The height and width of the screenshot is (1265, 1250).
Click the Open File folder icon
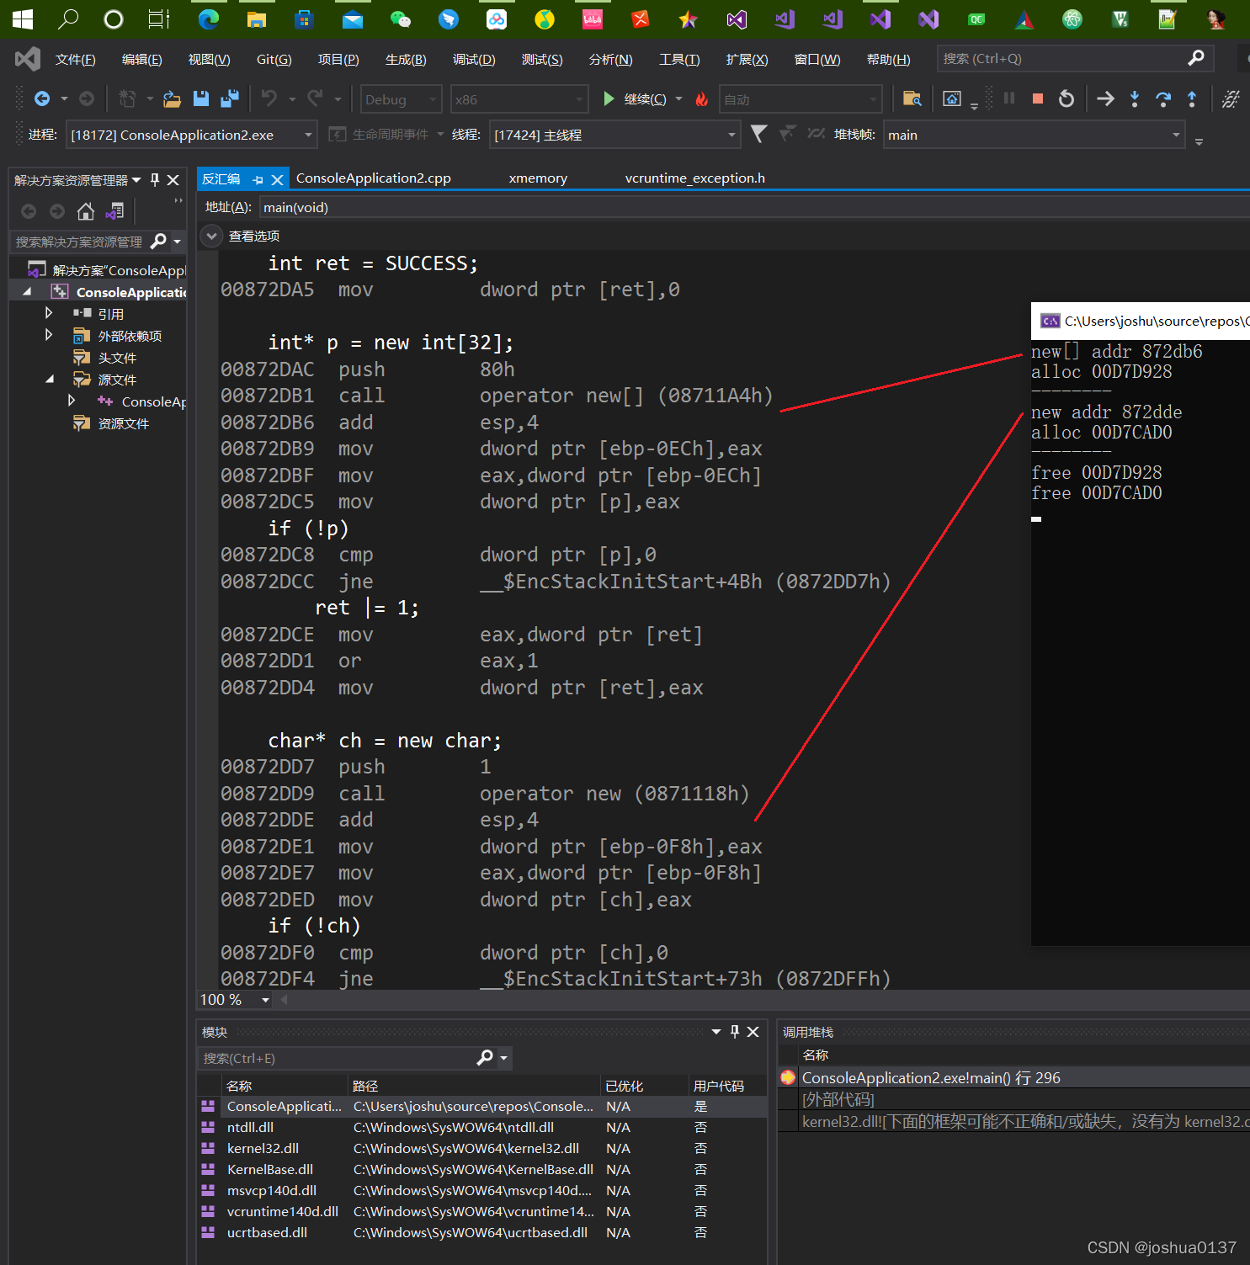click(x=172, y=99)
